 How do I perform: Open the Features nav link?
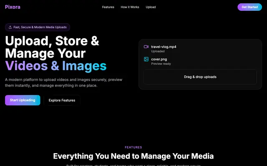[108, 7]
